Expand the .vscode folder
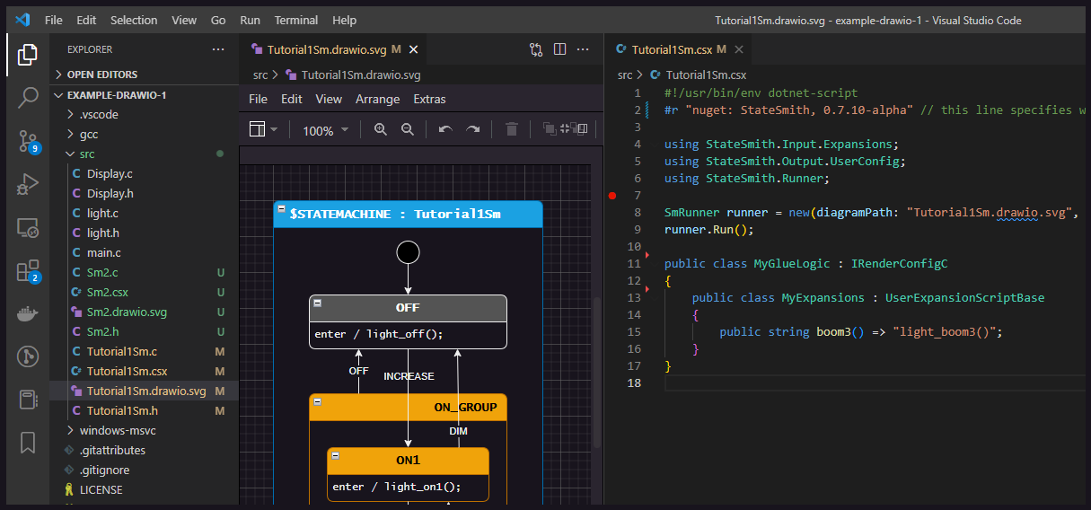Screen dimensions: 1091x510 coord(144,114)
